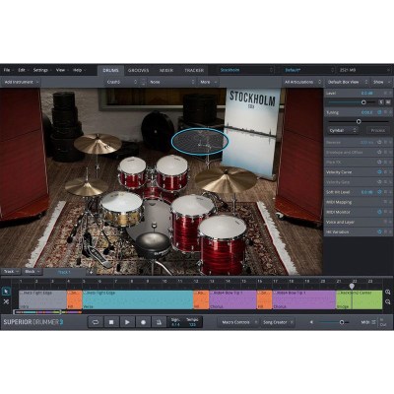Open the More dropdown

(209, 82)
